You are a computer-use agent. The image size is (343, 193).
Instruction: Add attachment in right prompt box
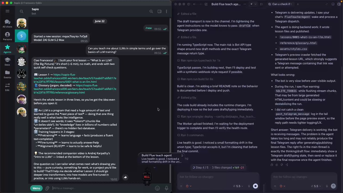(275, 186)
